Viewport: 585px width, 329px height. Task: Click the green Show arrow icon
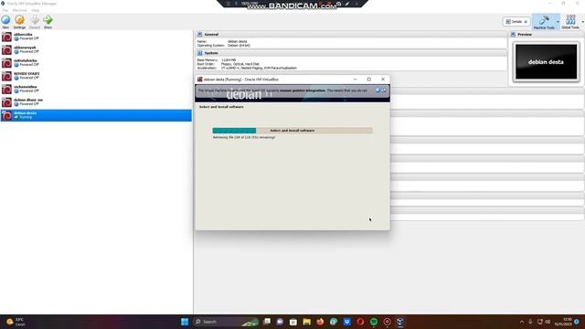[48, 20]
